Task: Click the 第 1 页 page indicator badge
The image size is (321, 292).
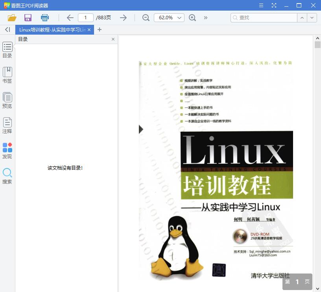Action: click(297, 282)
